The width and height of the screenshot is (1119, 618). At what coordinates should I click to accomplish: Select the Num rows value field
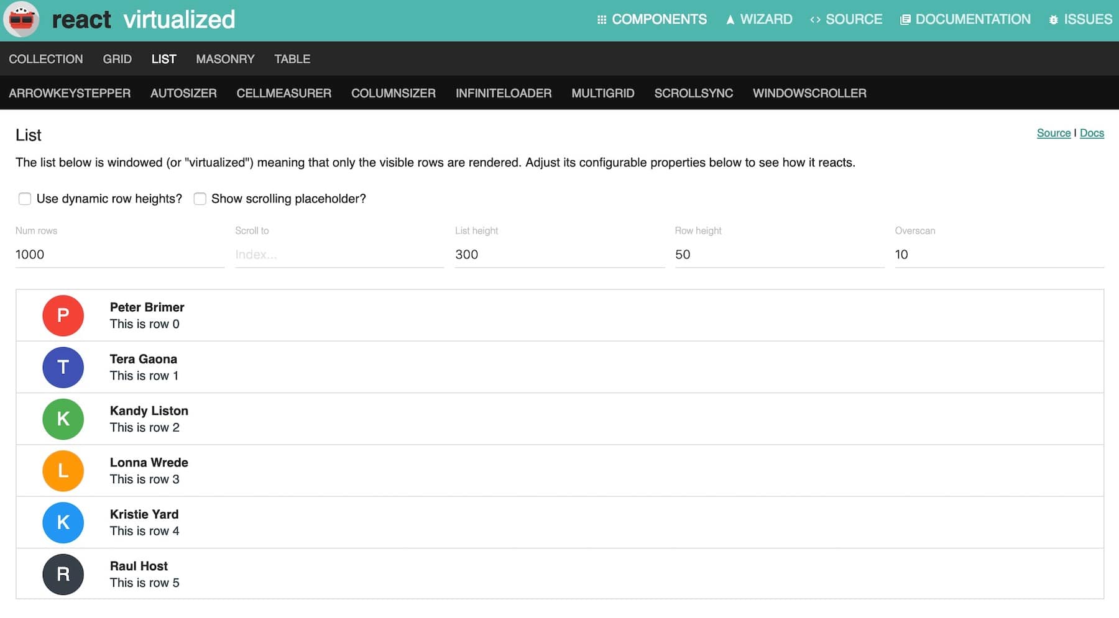[119, 255]
